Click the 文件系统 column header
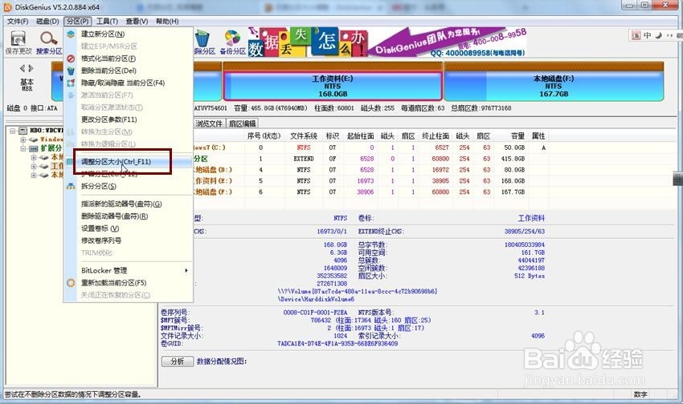The image size is (683, 404). click(x=304, y=136)
